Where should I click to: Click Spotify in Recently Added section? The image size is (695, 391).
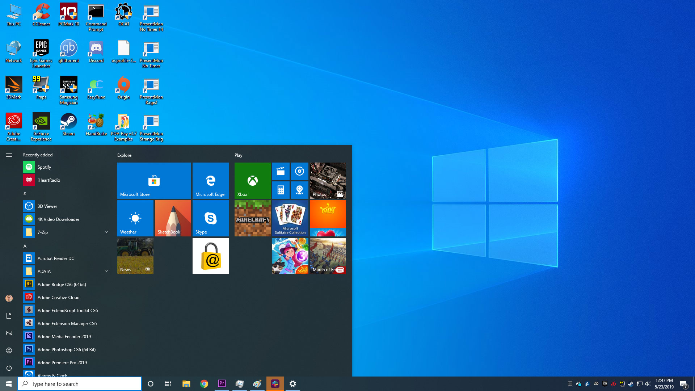44,167
